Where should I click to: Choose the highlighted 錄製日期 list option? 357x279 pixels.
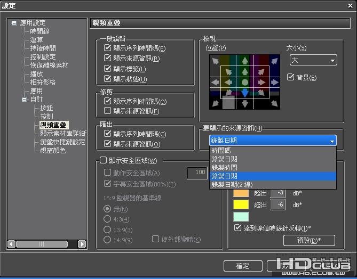click(273, 176)
